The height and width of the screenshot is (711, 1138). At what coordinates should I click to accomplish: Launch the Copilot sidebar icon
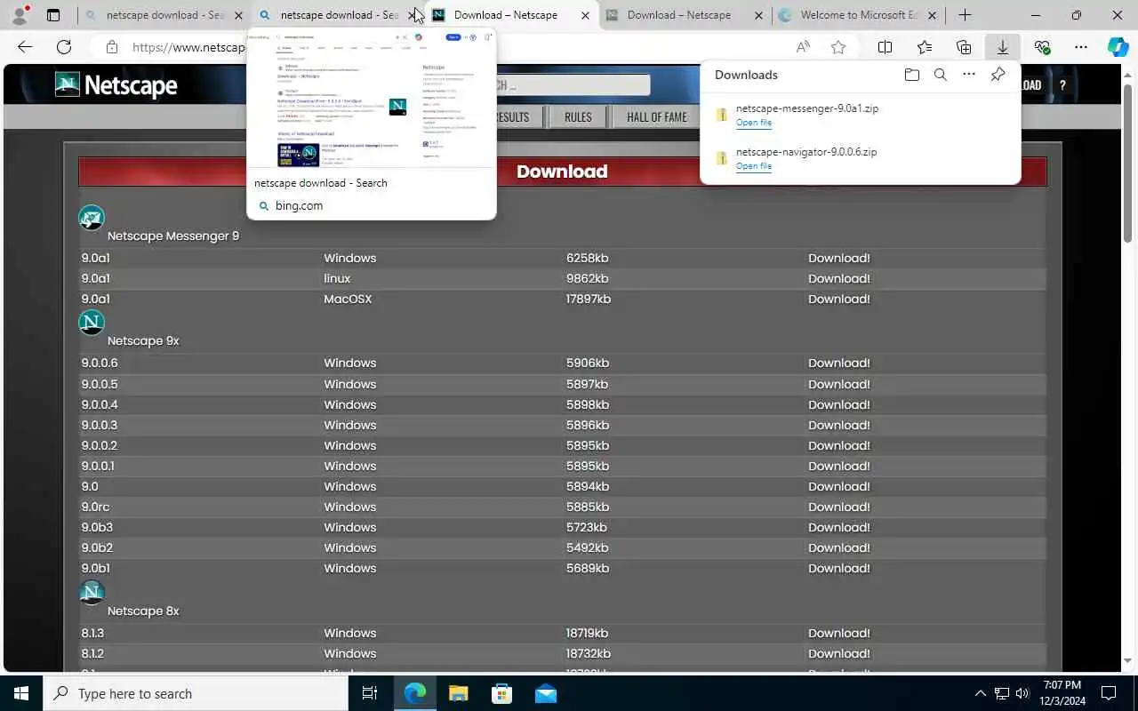1118,47
